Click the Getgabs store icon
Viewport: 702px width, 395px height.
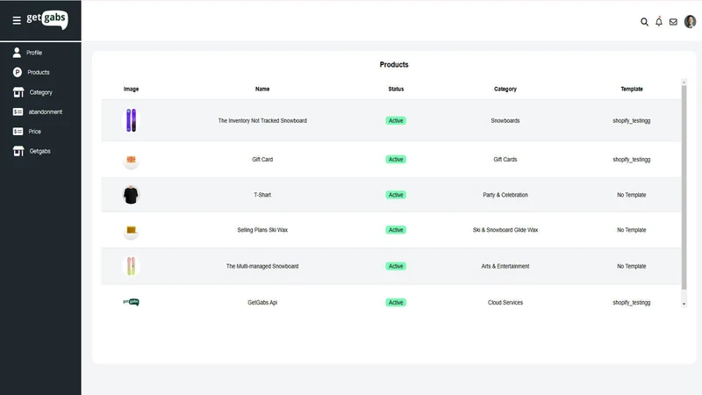pyautogui.click(x=18, y=151)
